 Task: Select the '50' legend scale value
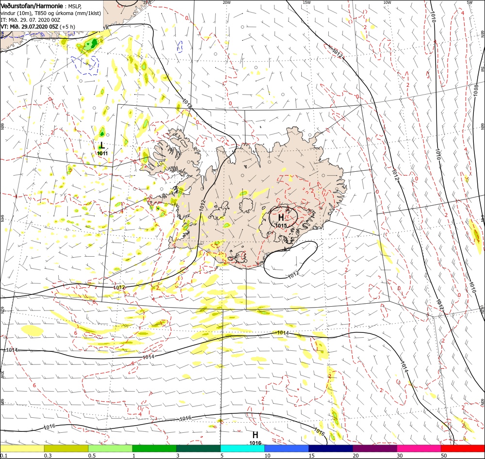[444, 456]
